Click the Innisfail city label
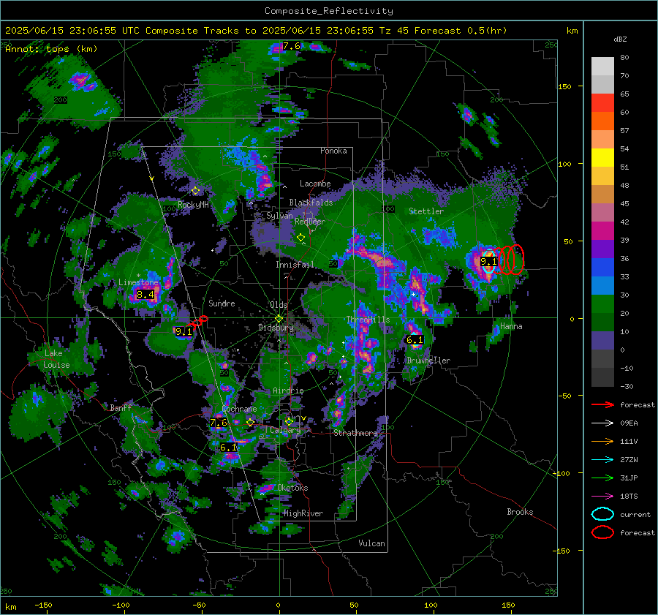The width and height of the screenshot is (658, 615). point(295,265)
